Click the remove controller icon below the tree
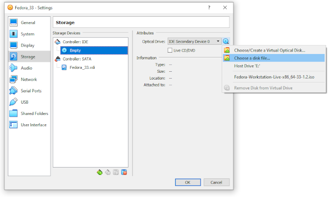The width and height of the screenshot is (331, 197). click(x=108, y=172)
